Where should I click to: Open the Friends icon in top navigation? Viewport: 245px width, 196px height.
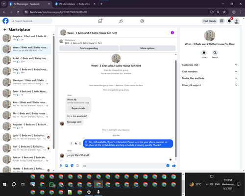pos(121,21)
